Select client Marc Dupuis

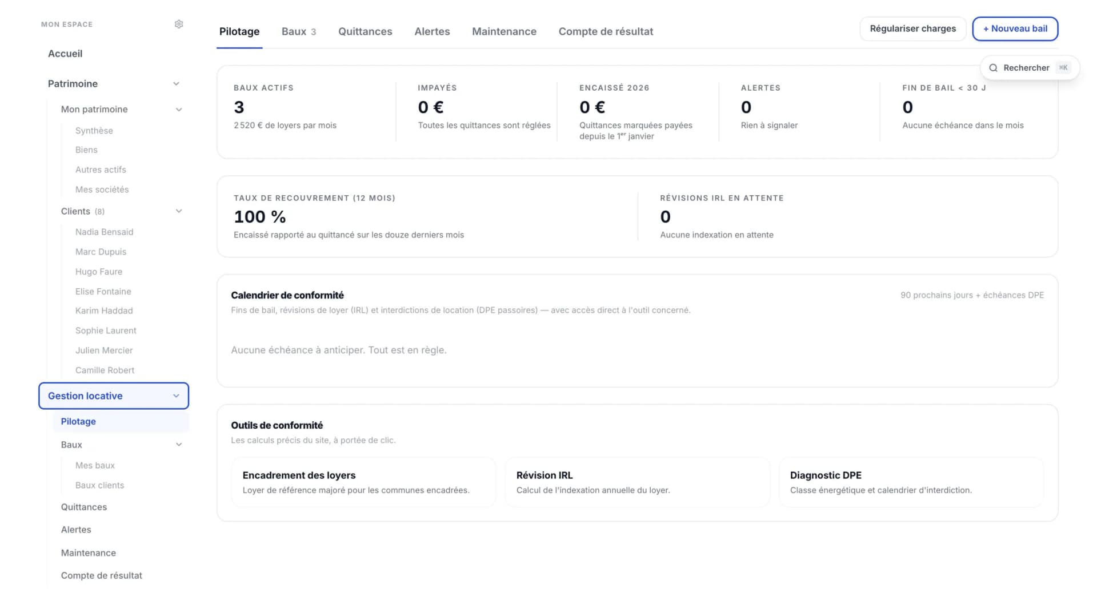point(101,252)
